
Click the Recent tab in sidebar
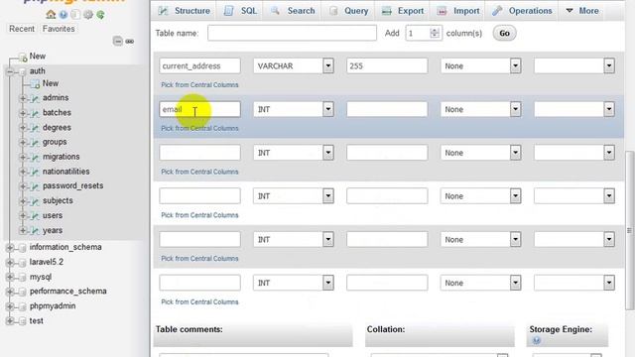[22, 29]
